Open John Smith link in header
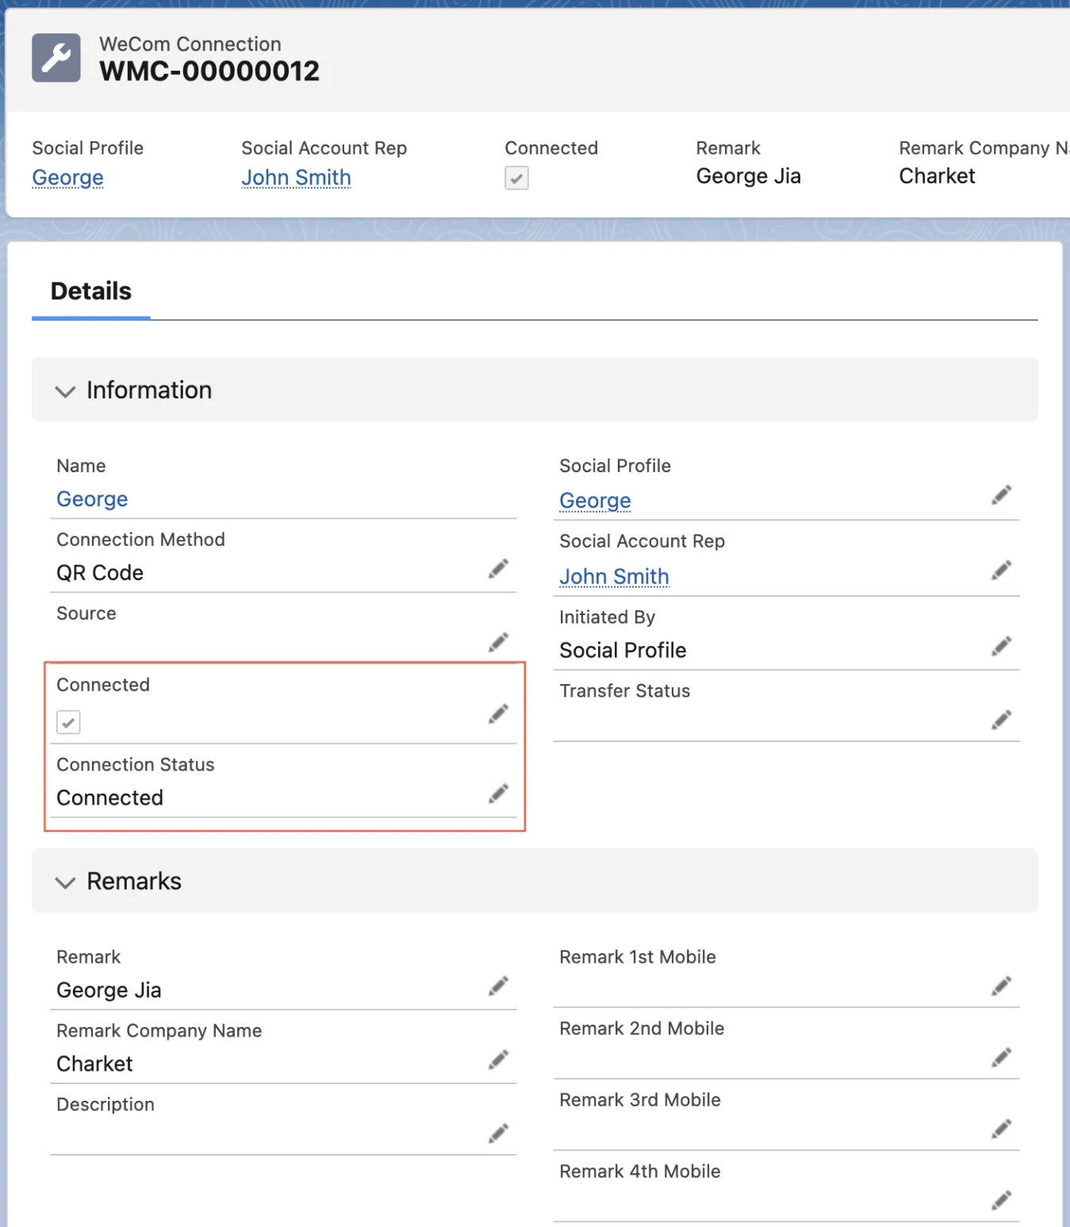 click(x=296, y=178)
